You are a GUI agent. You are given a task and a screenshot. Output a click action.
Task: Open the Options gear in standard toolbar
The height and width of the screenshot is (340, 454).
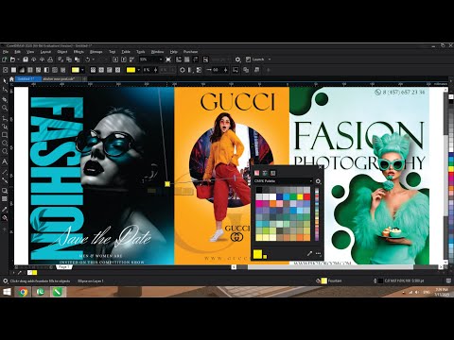(238, 59)
